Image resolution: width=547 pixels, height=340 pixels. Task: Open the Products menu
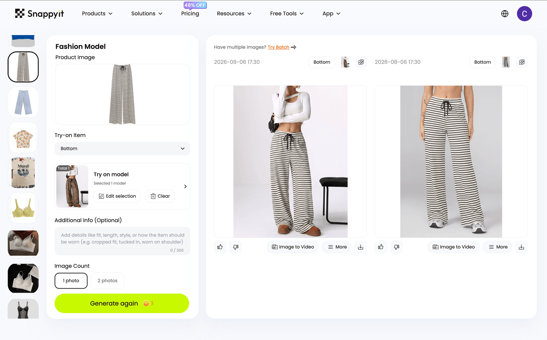coord(97,14)
